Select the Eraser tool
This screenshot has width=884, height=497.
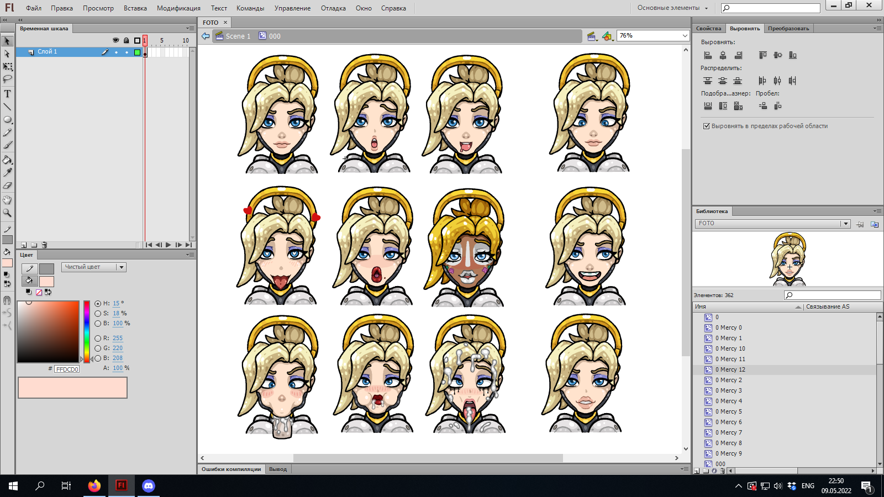click(7, 186)
